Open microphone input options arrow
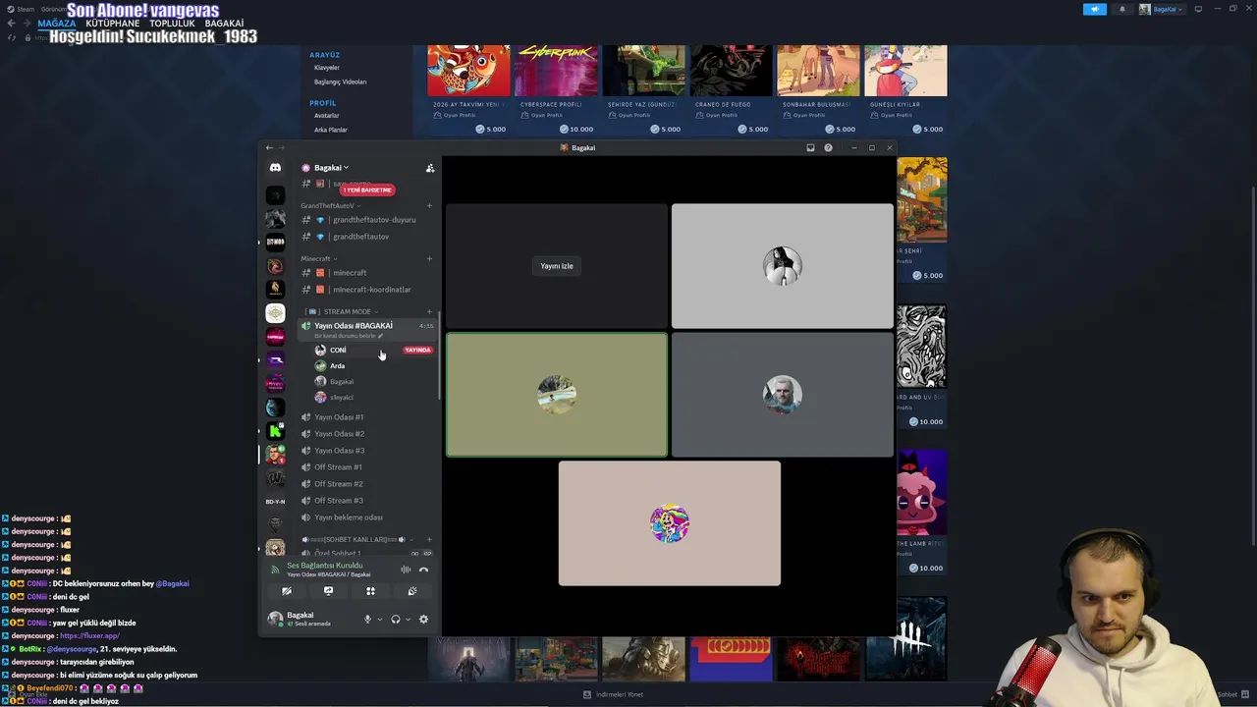This screenshot has height=707, width=1257. 380,620
